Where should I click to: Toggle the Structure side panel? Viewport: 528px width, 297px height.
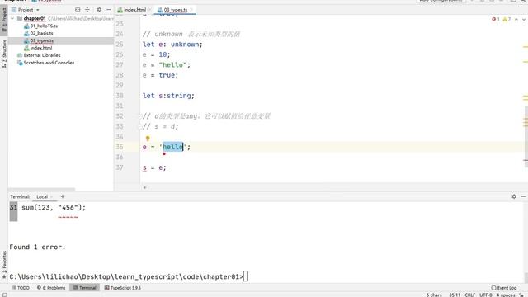click(4, 54)
